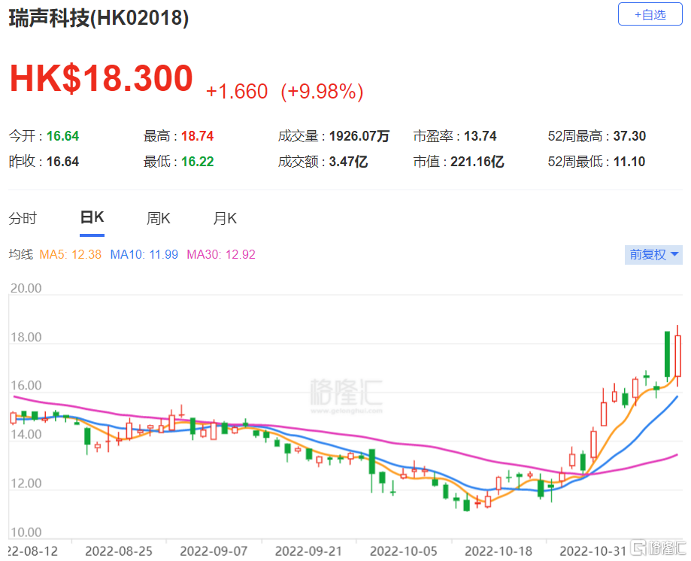Click the 52周最高 value 37.30

(x=630, y=136)
